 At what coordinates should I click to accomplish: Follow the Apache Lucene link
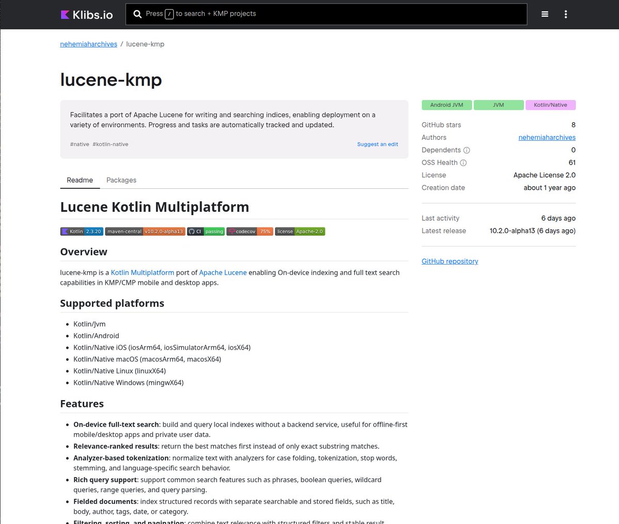[x=223, y=272]
